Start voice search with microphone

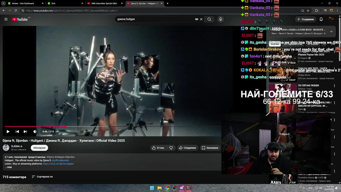click(x=220, y=19)
